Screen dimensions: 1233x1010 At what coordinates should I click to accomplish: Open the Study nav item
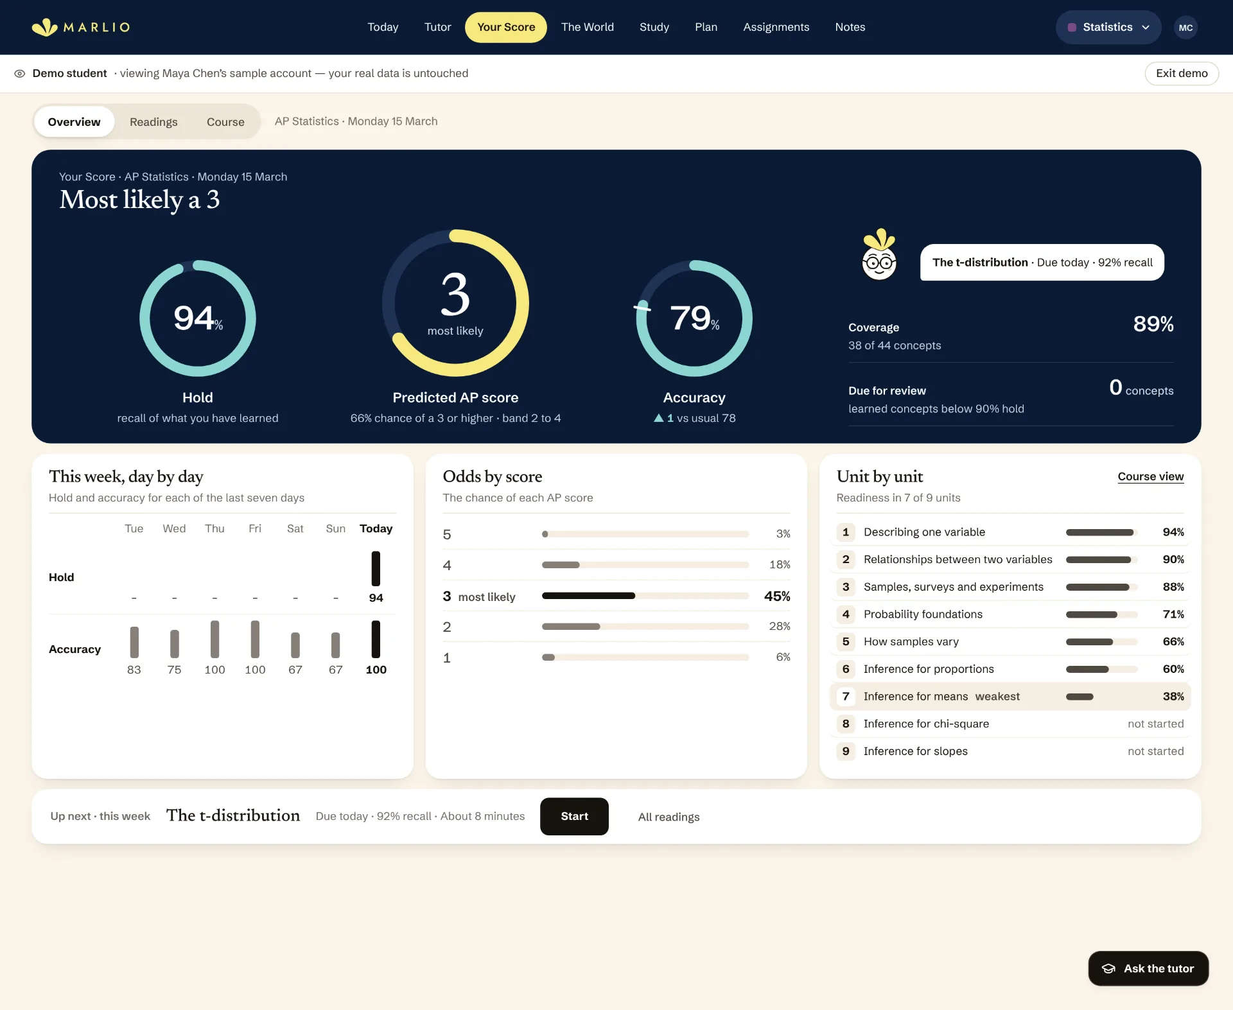point(654,27)
